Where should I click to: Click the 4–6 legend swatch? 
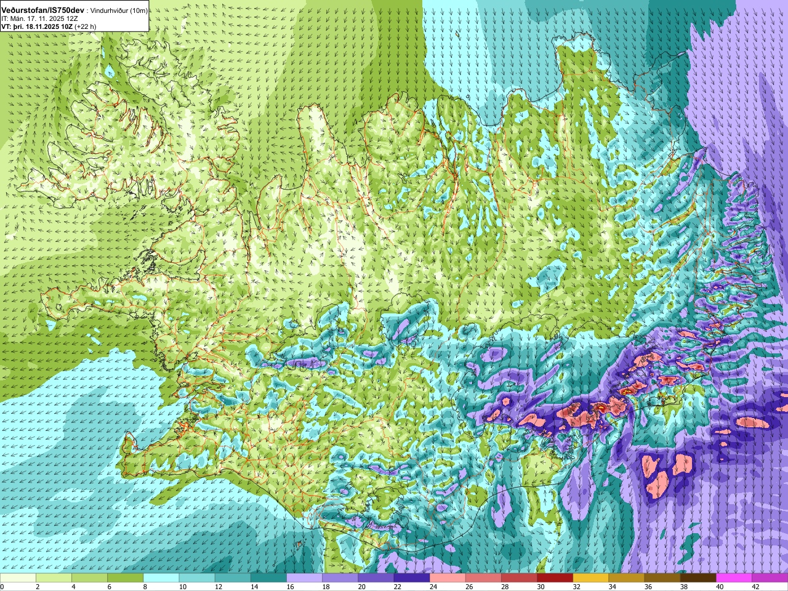pyautogui.click(x=89, y=578)
